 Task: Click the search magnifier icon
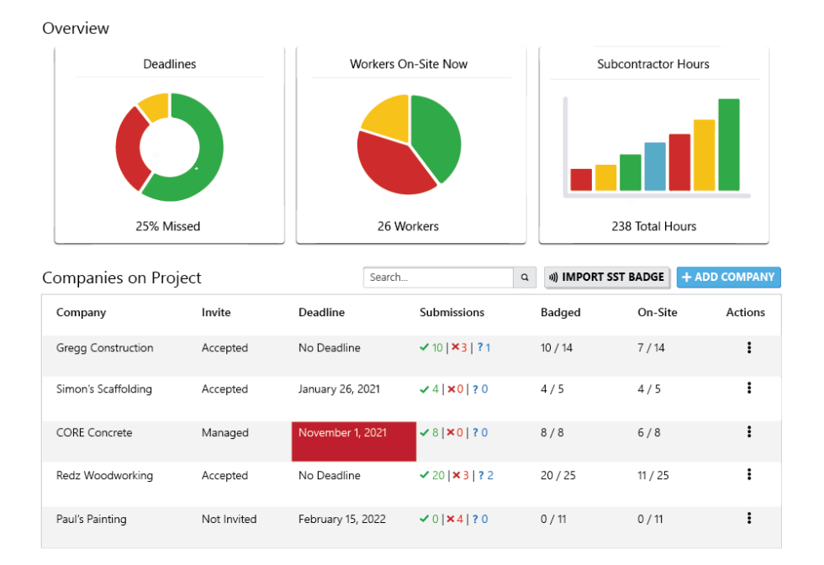pos(525,277)
